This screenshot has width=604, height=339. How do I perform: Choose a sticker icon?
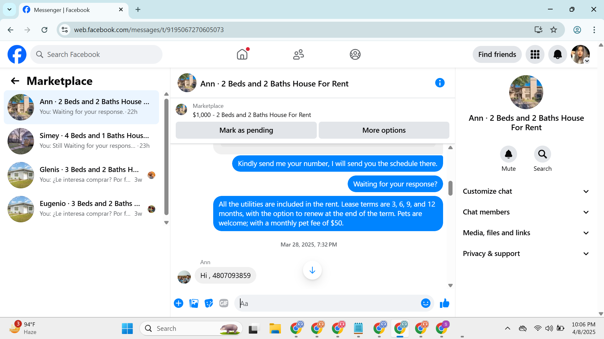[208, 303]
